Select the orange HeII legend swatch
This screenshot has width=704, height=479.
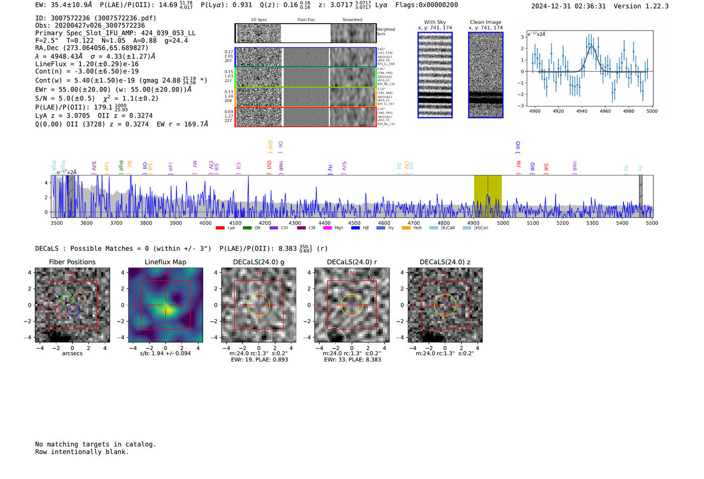[406, 228]
